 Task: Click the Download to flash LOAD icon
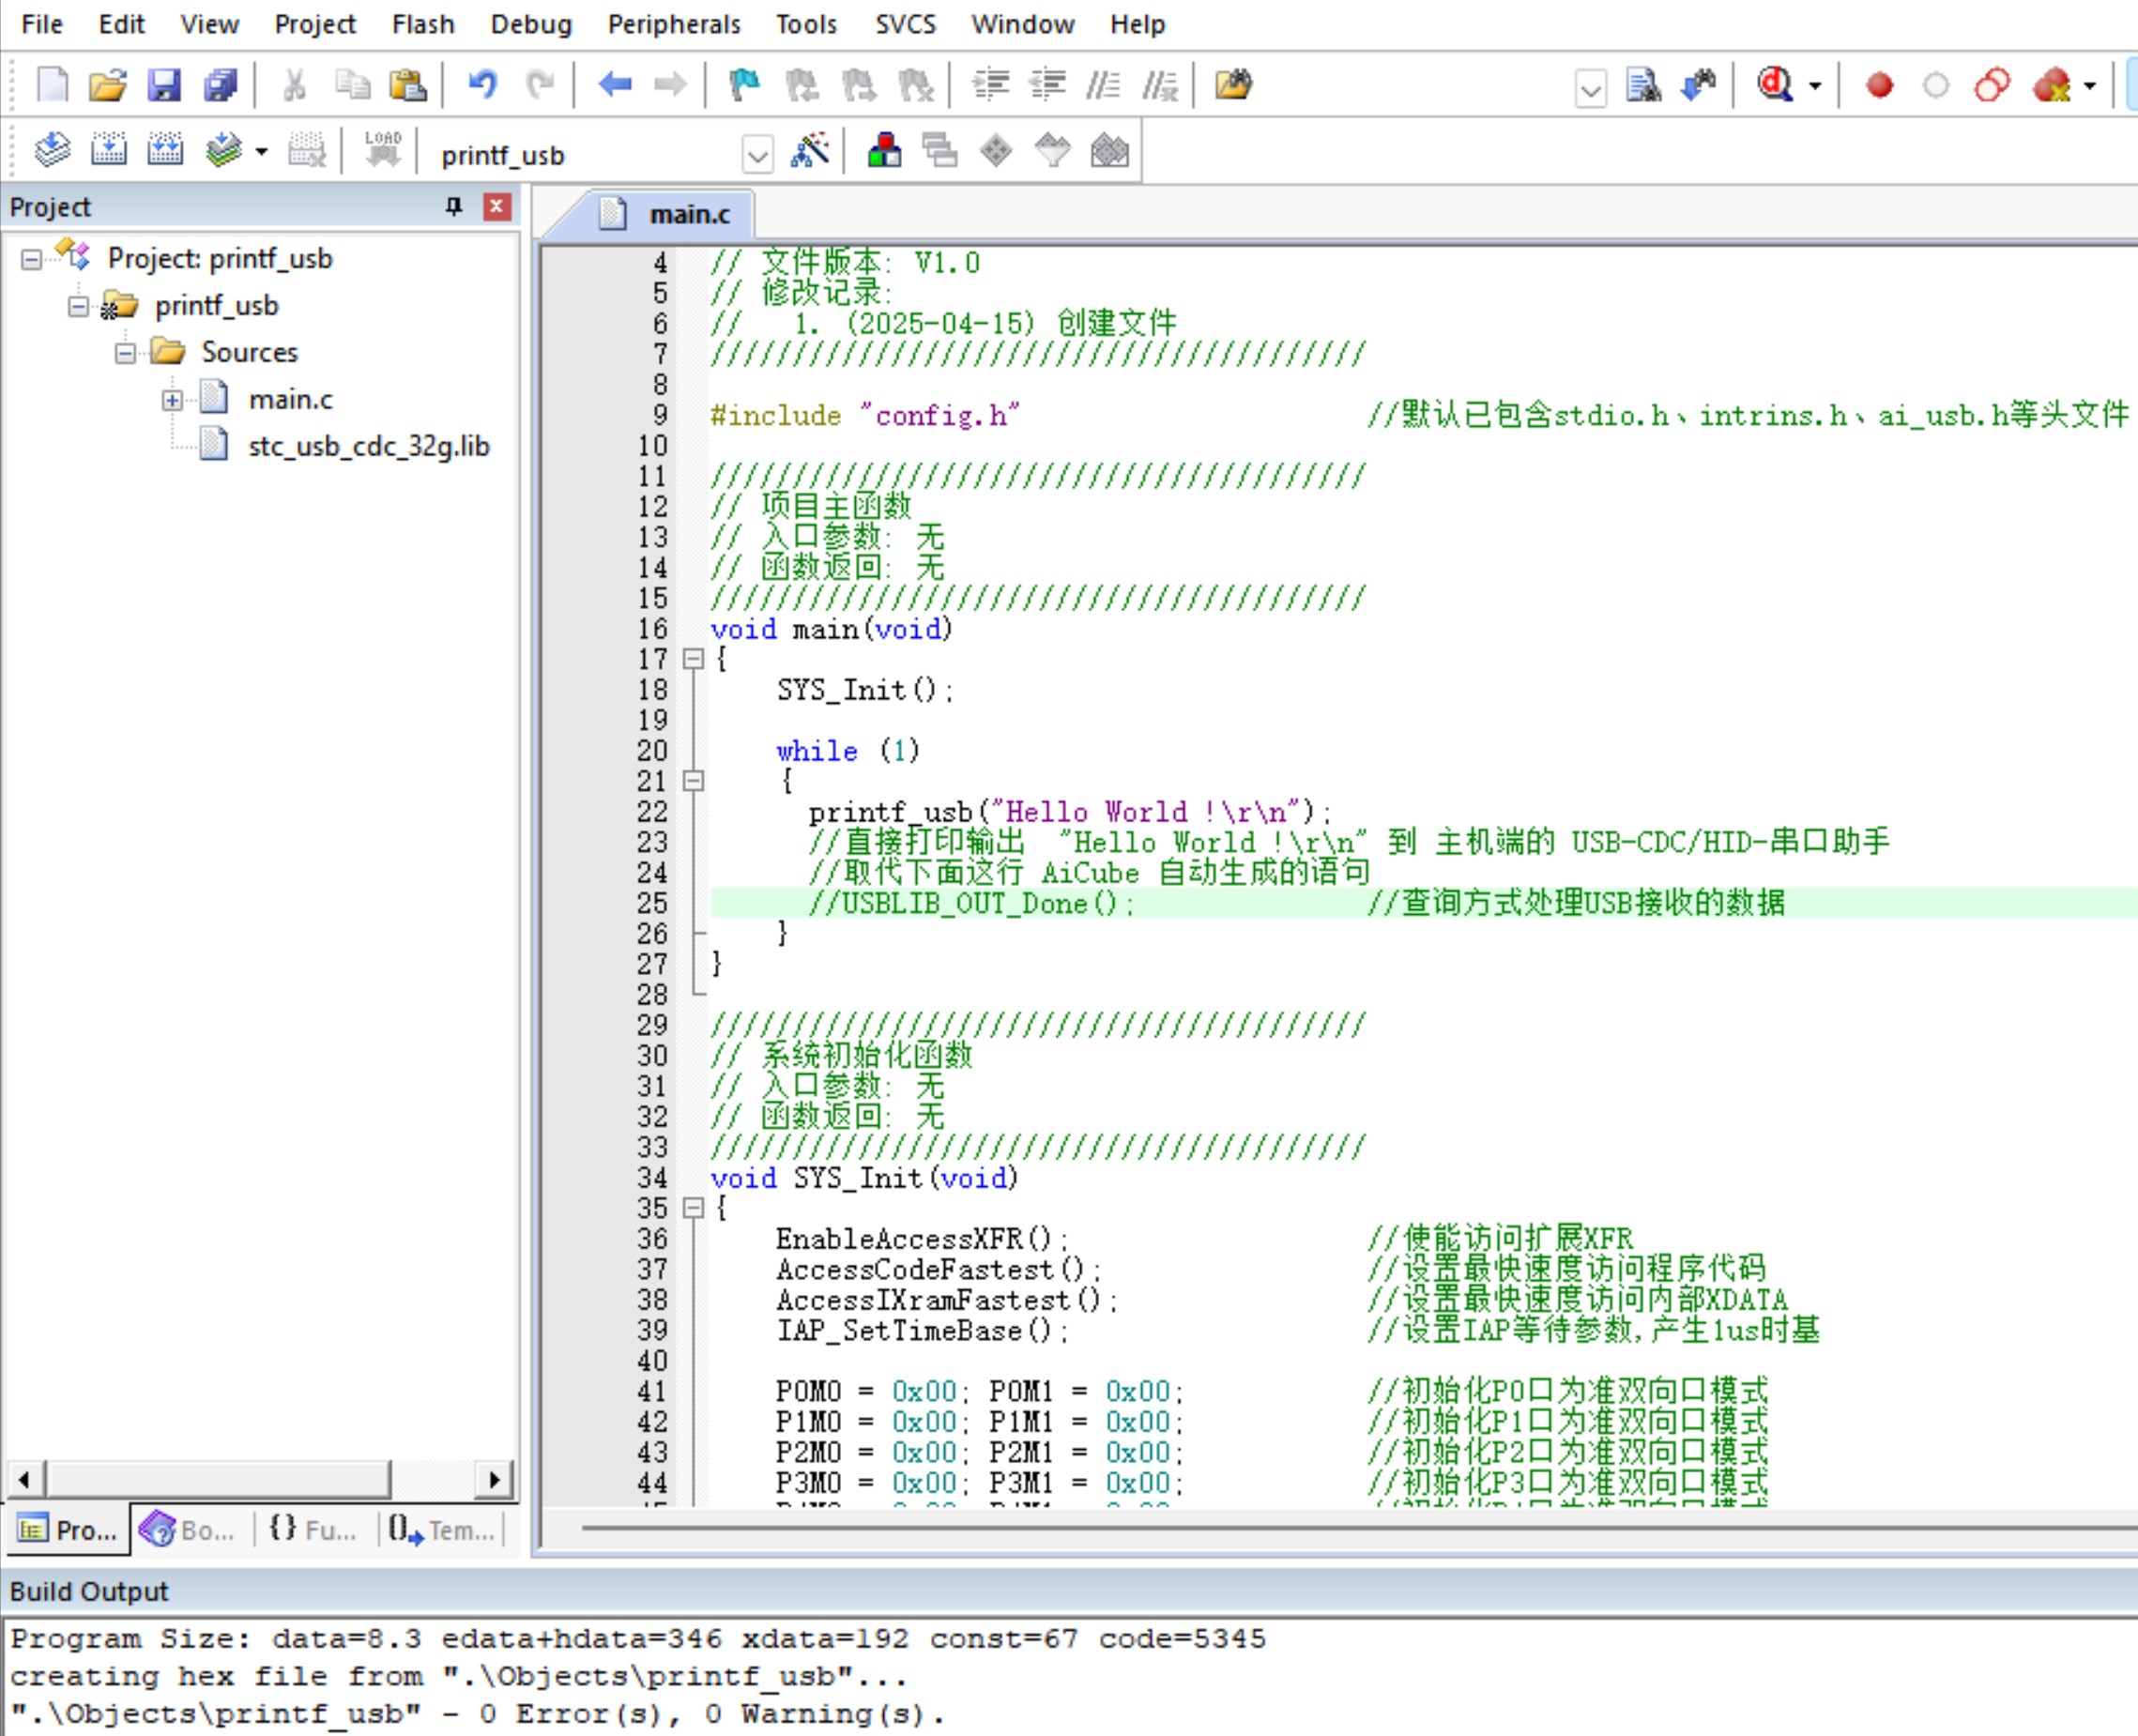pos(382,151)
